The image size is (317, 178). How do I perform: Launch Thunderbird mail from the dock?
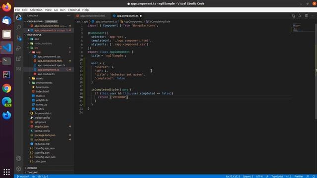pos(6,21)
